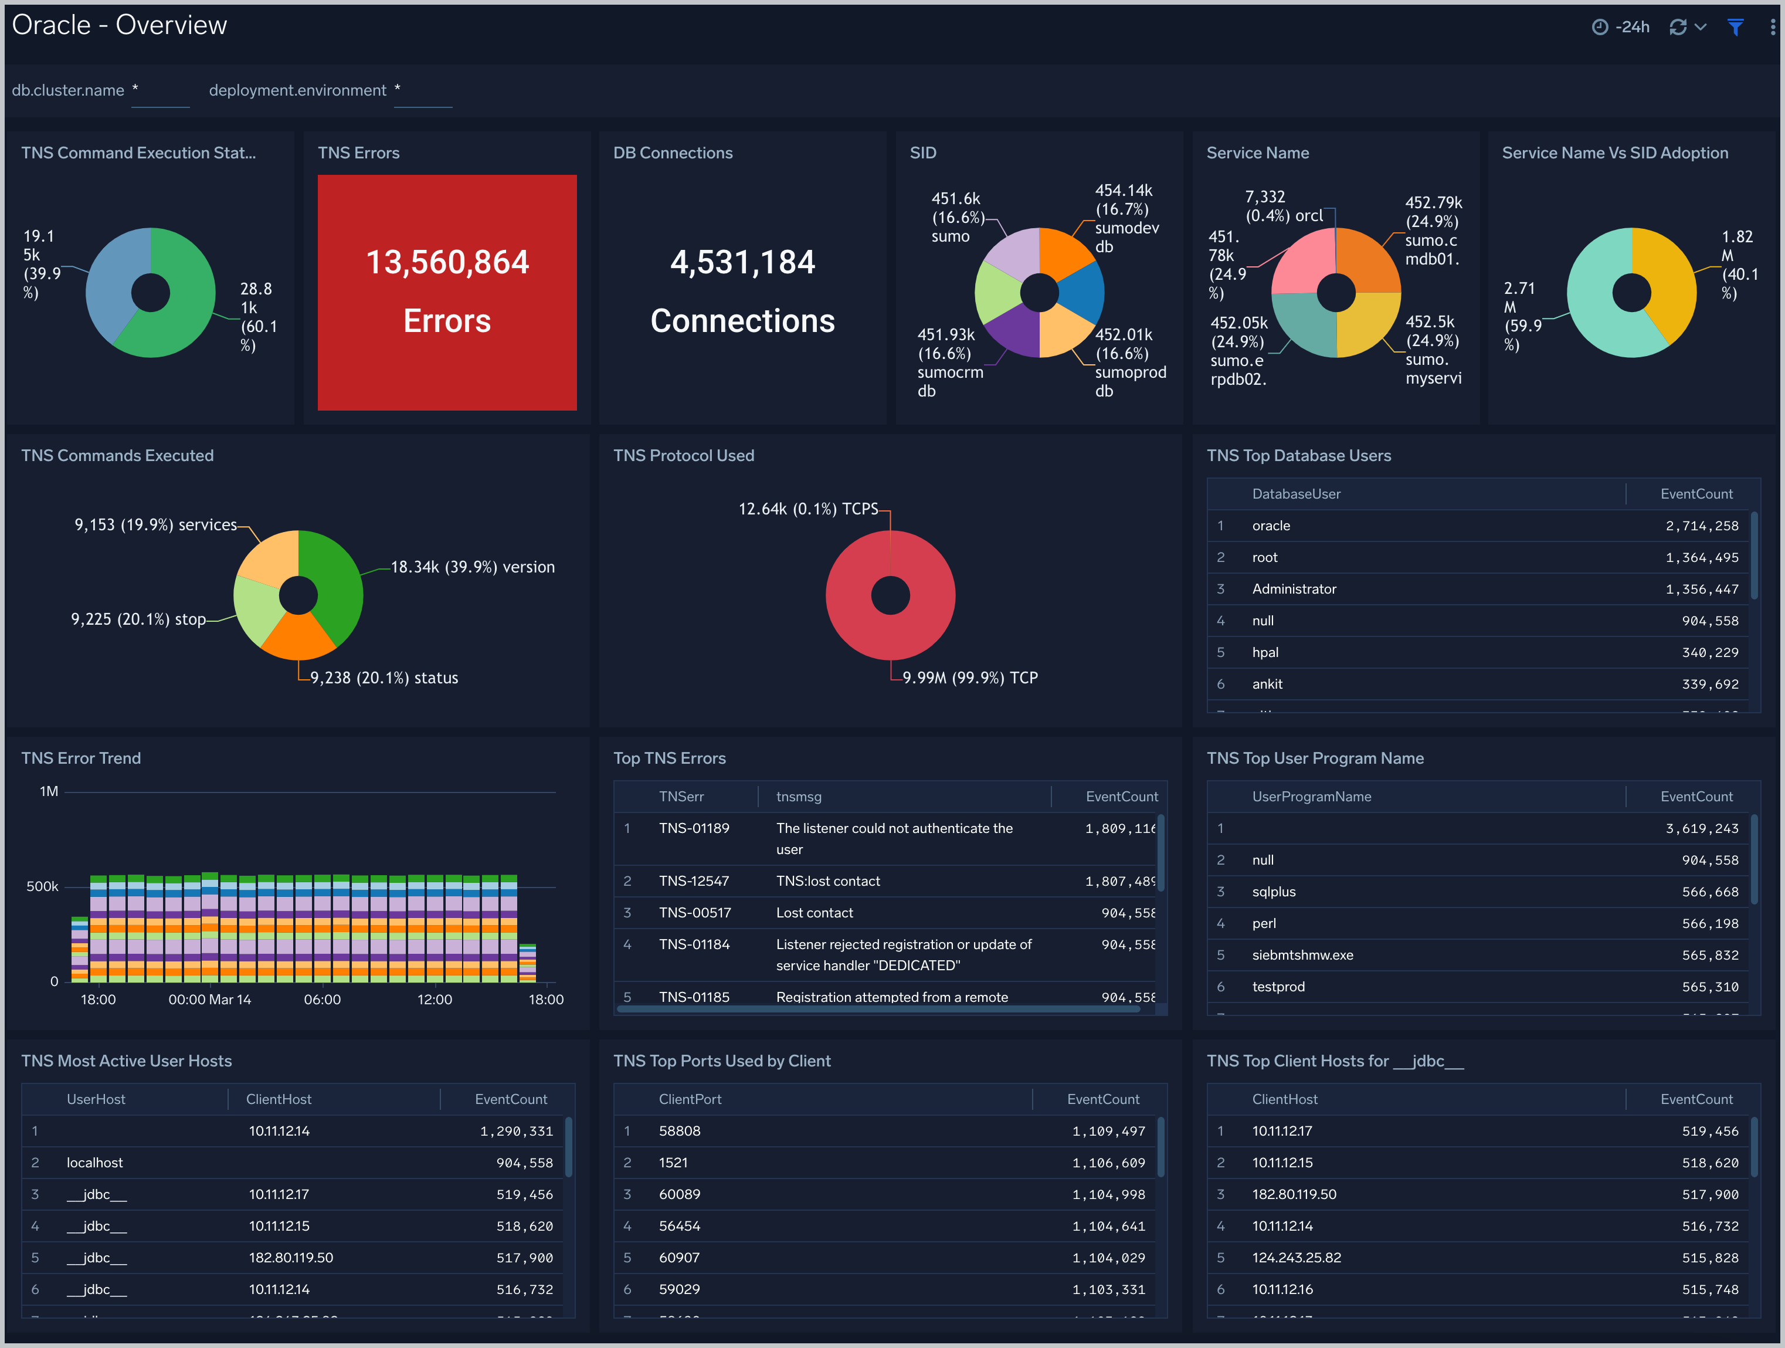
Task: Click the TNS Top Ports Used by Client scrollbar
Action: (x=1161, y=1146)
